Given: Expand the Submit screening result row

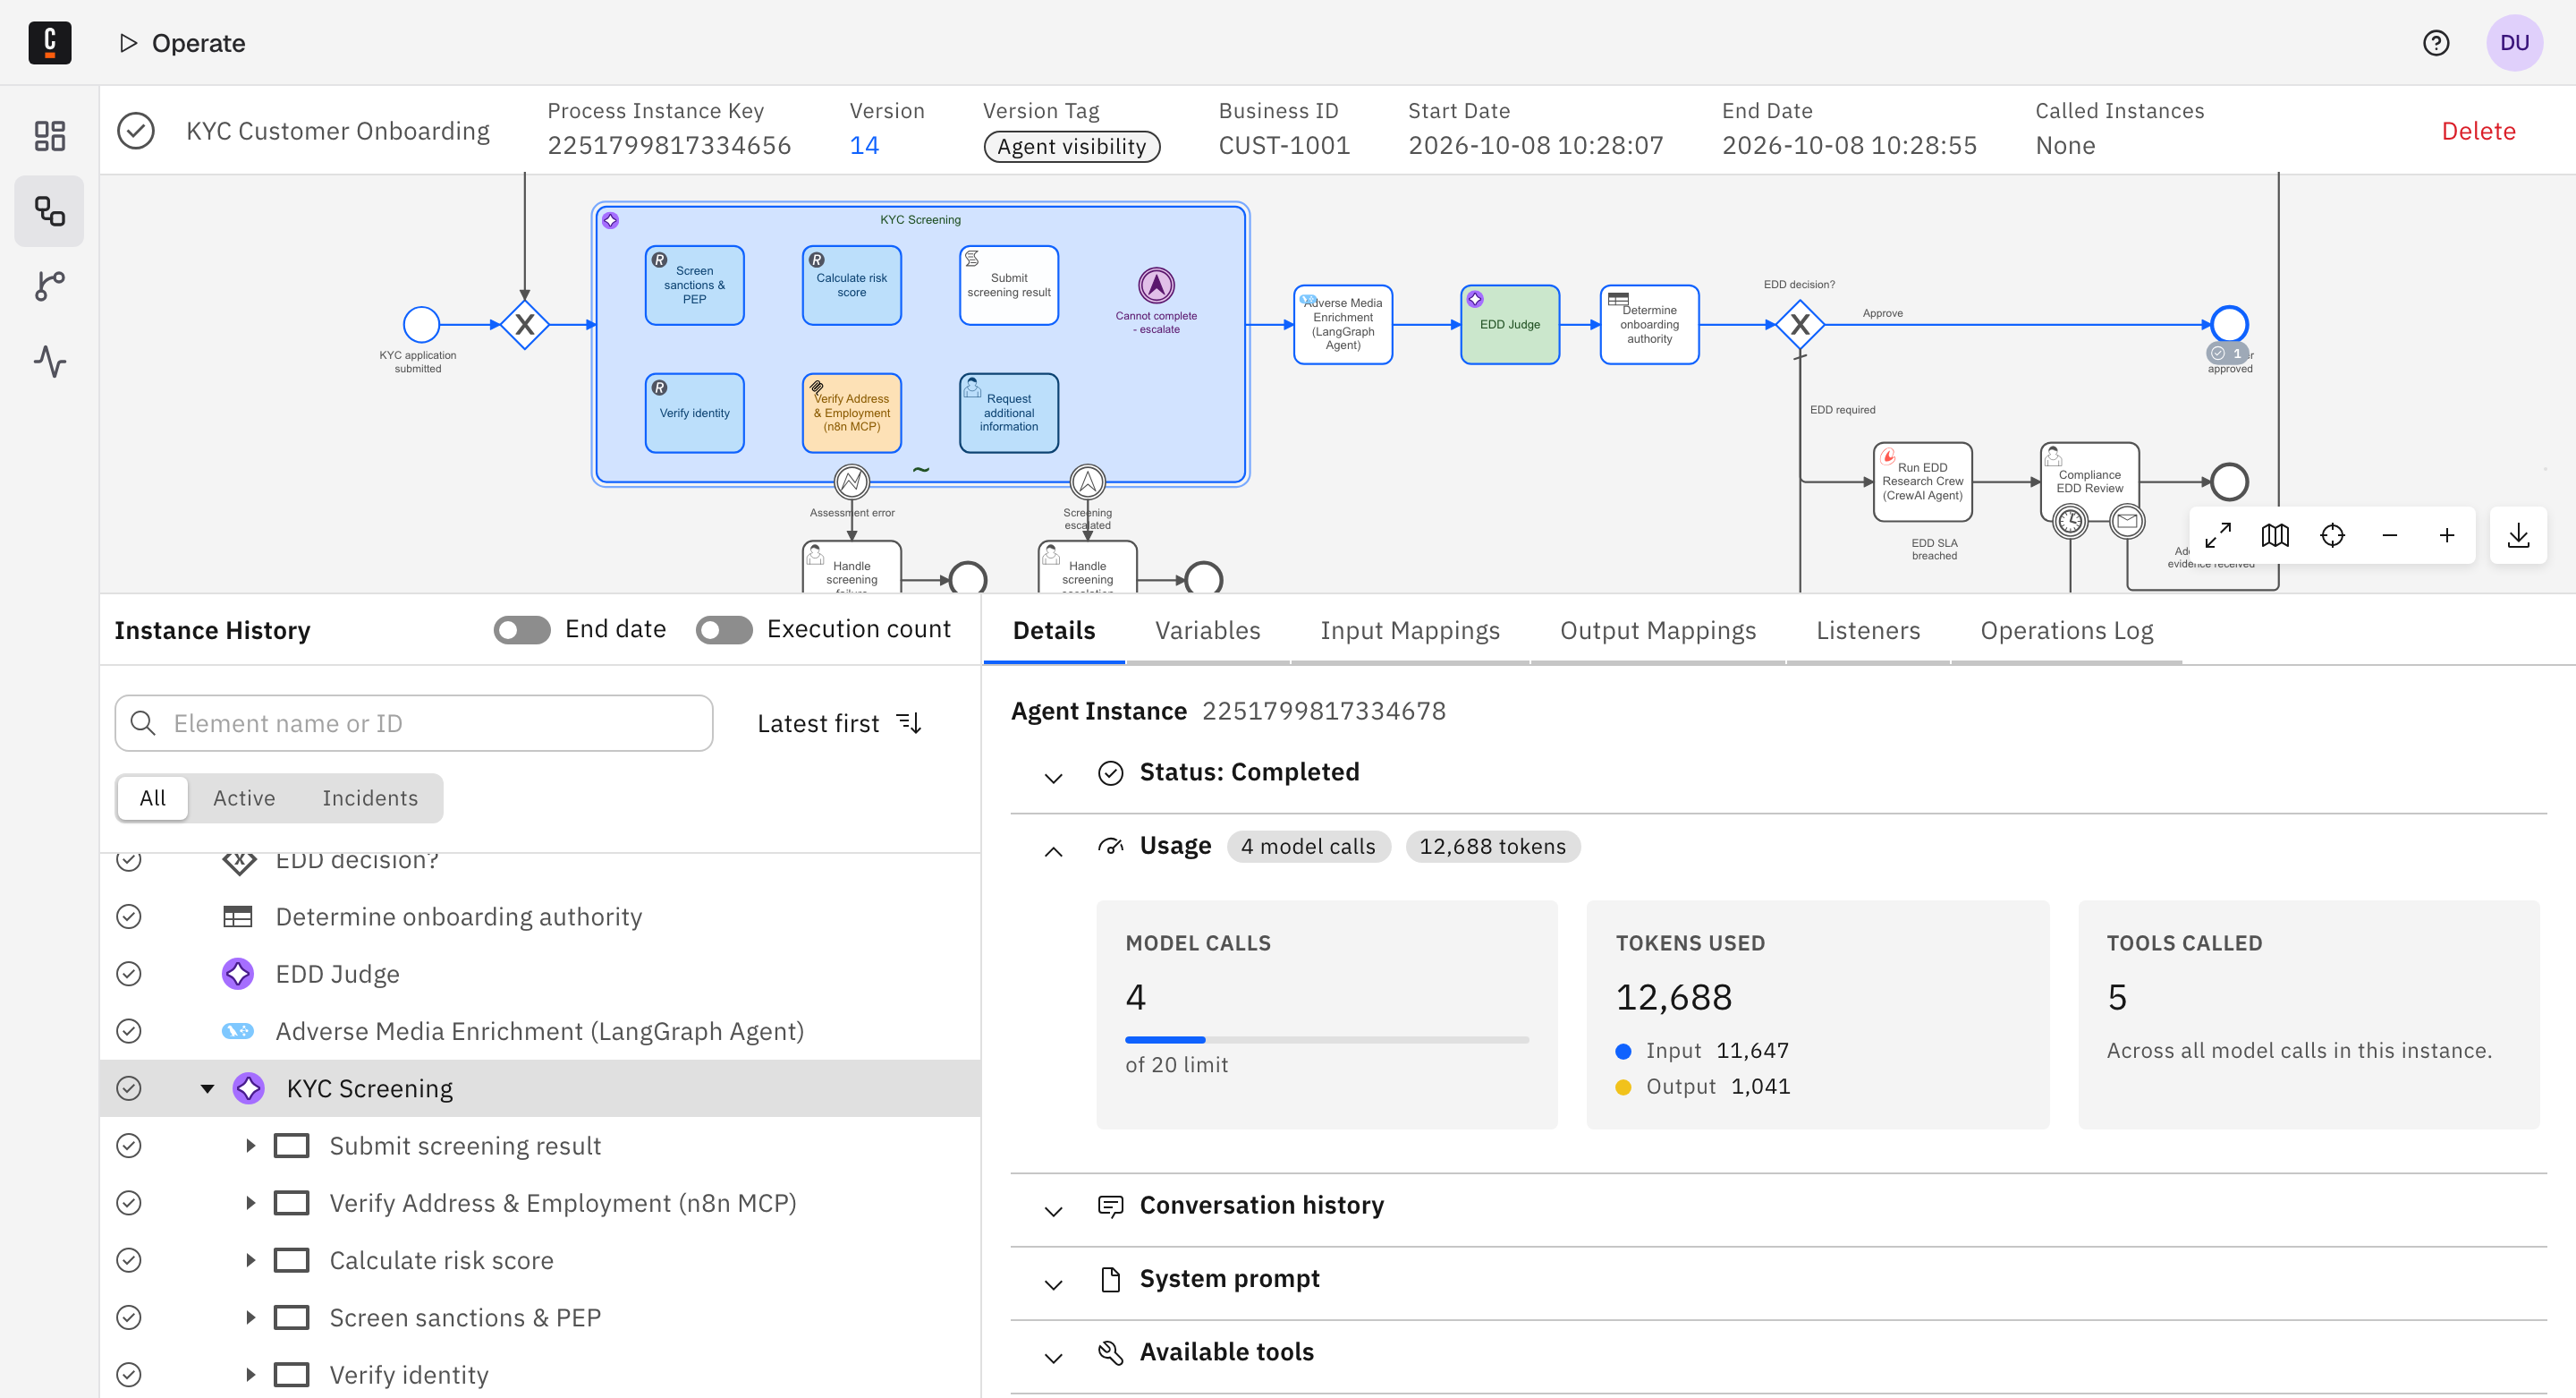Looking at the screenshot, I should tap(250, 1145).
